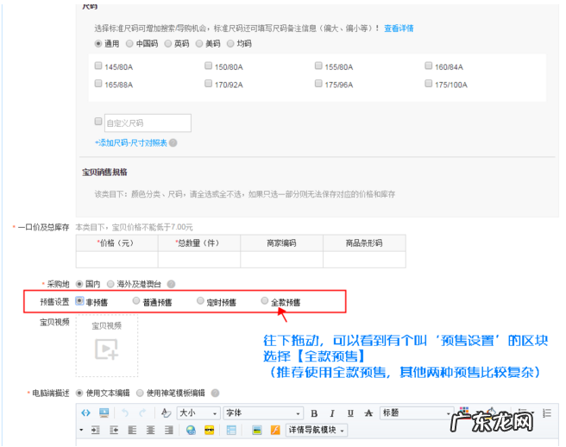Check the 175/100A size checkbox
The width and height of the screenshot is (566, 447).
(429, 84)
